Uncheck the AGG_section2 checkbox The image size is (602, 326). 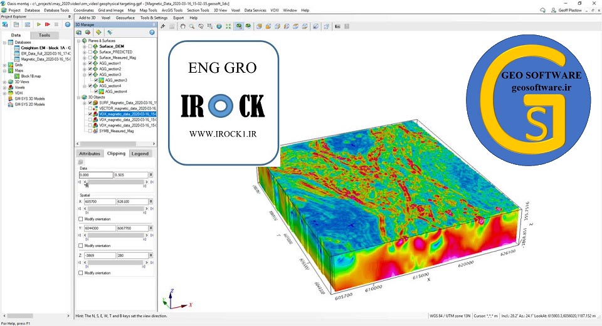90,69
